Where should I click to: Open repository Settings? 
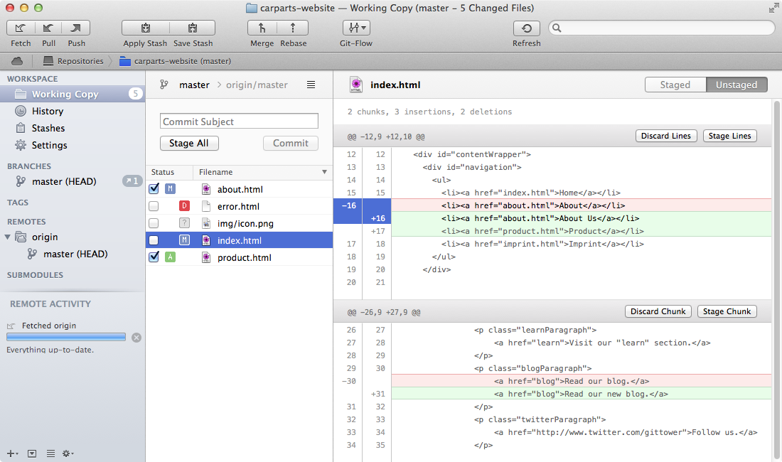[49, 145]
